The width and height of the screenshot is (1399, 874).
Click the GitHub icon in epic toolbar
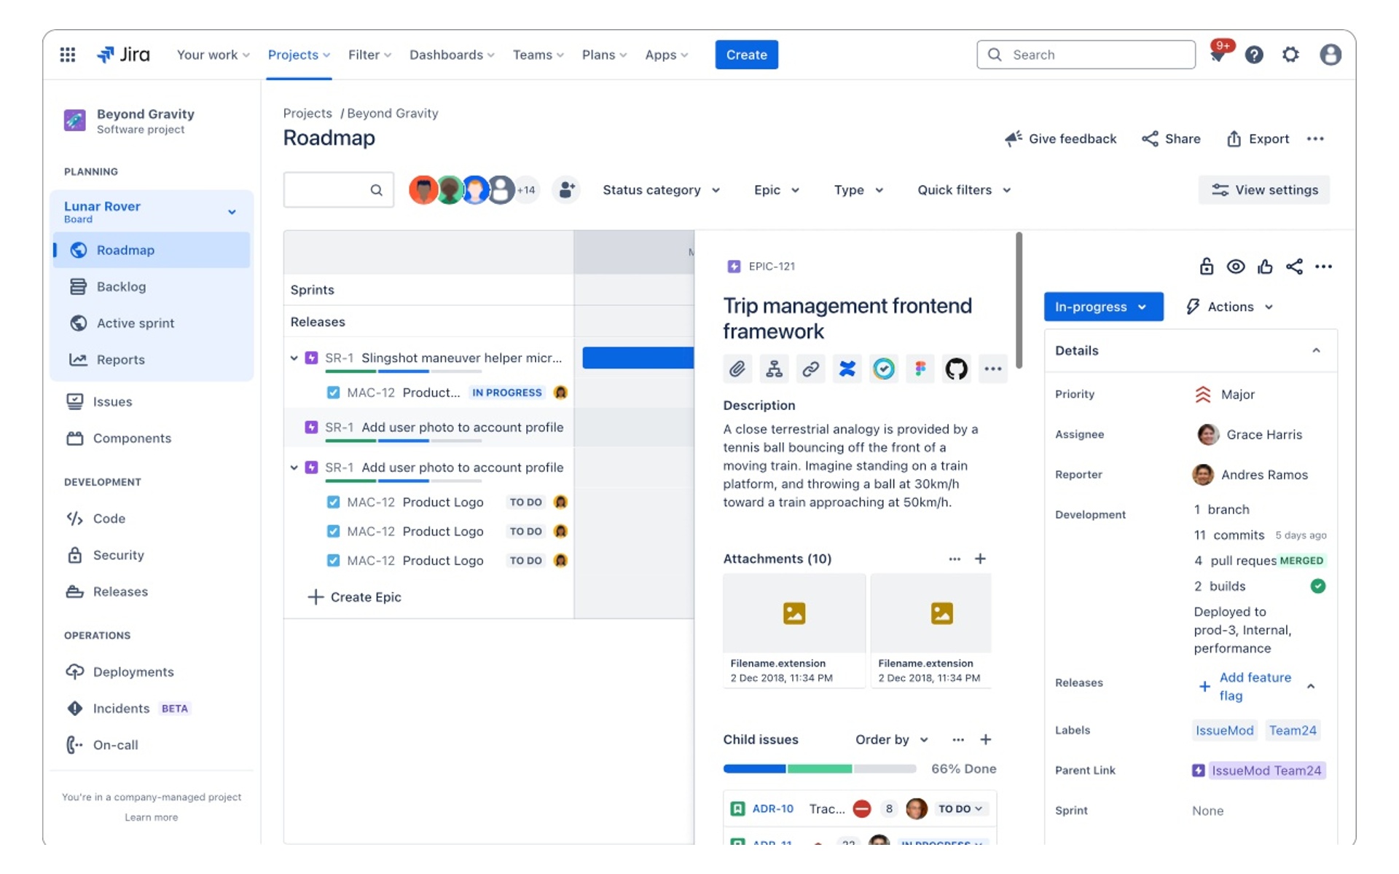click(x=956, y=369)
